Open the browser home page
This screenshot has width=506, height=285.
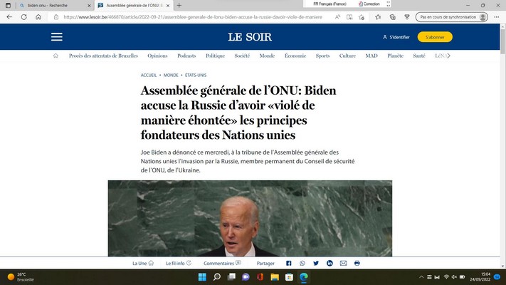pos(38,17)
